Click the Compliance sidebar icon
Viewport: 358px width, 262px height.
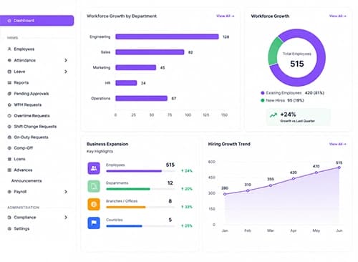coord(9,218)
